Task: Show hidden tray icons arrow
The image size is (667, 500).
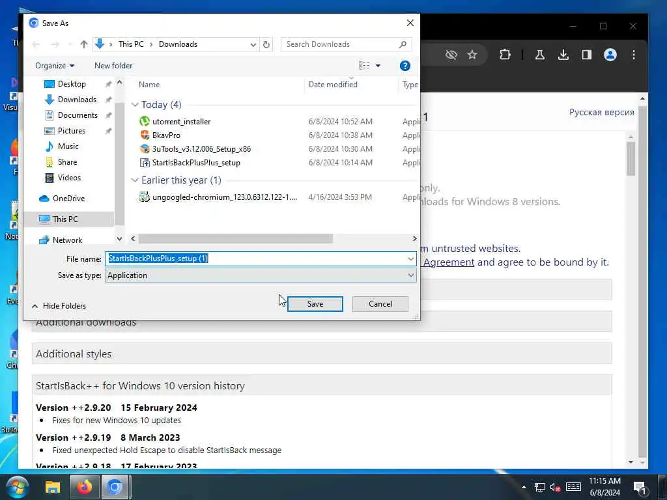Action: click(524, 488)
